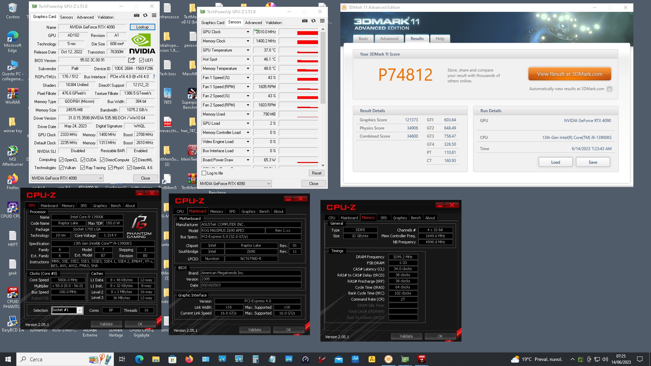Image resolution: width=651 pixels, height=366 pixels.
Task: Open the hamburger menu in GPU-Z Graphics Card window
Action: (x=154, y=15)
